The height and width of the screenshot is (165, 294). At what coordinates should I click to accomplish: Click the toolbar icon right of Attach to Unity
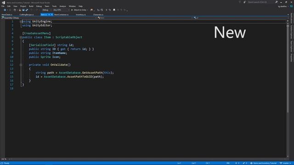pos(91,10)
